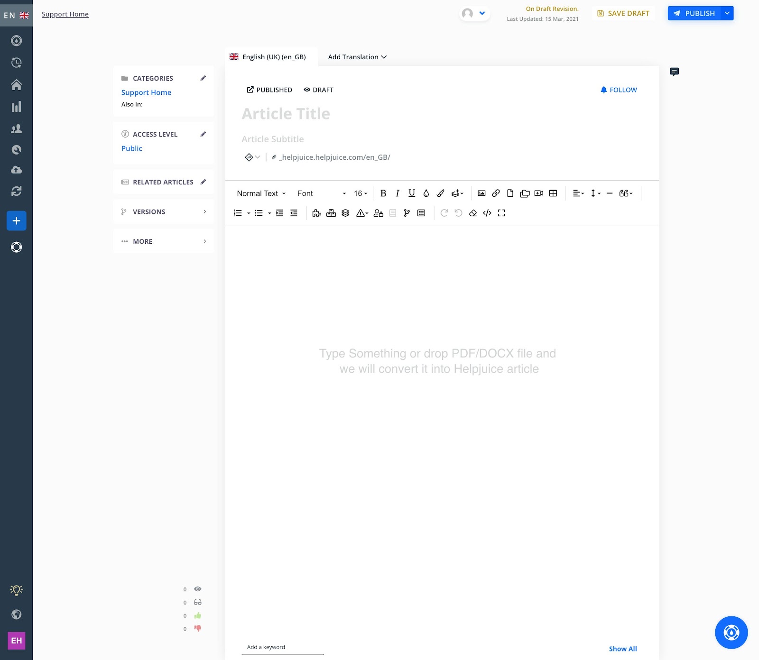Expand the Versions section
Viewport: 759px width, 660px height.
pos(164,211)
